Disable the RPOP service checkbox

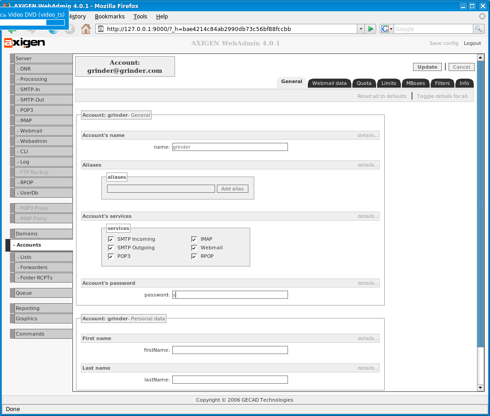[194, 256]
